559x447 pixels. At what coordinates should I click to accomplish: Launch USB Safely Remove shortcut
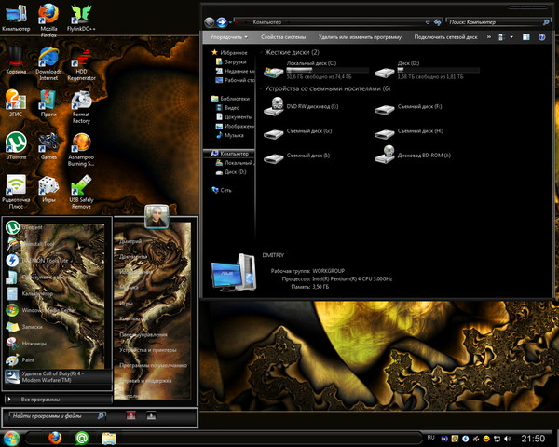coord(81,192)
